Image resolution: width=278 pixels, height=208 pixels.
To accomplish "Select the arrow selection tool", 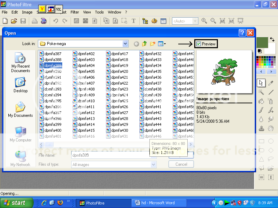I will 261,83.
